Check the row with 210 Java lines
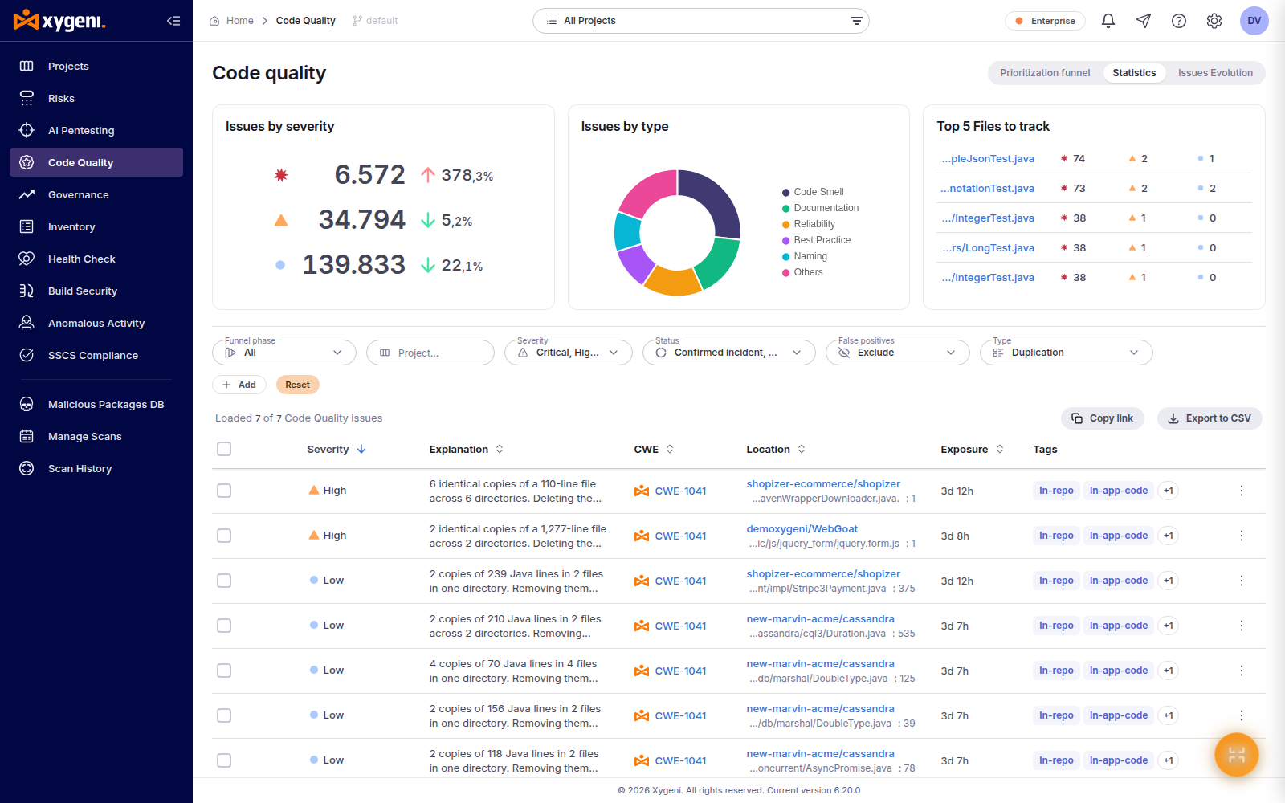The image size is (1285, 803). coord(224,626)
